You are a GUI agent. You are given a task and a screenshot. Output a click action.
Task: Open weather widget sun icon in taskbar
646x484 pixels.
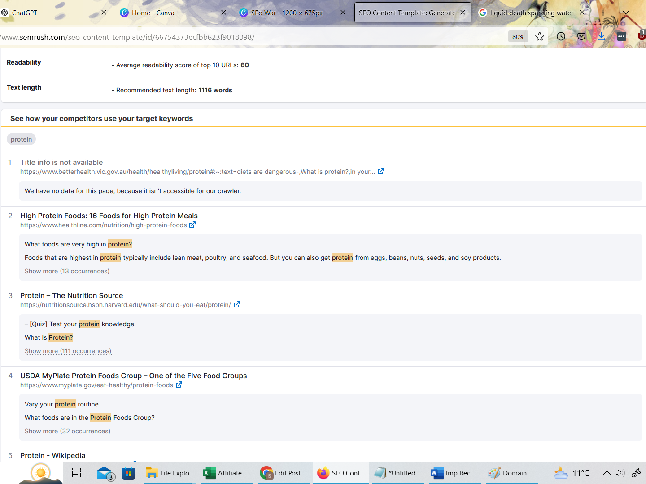[40, 473]
